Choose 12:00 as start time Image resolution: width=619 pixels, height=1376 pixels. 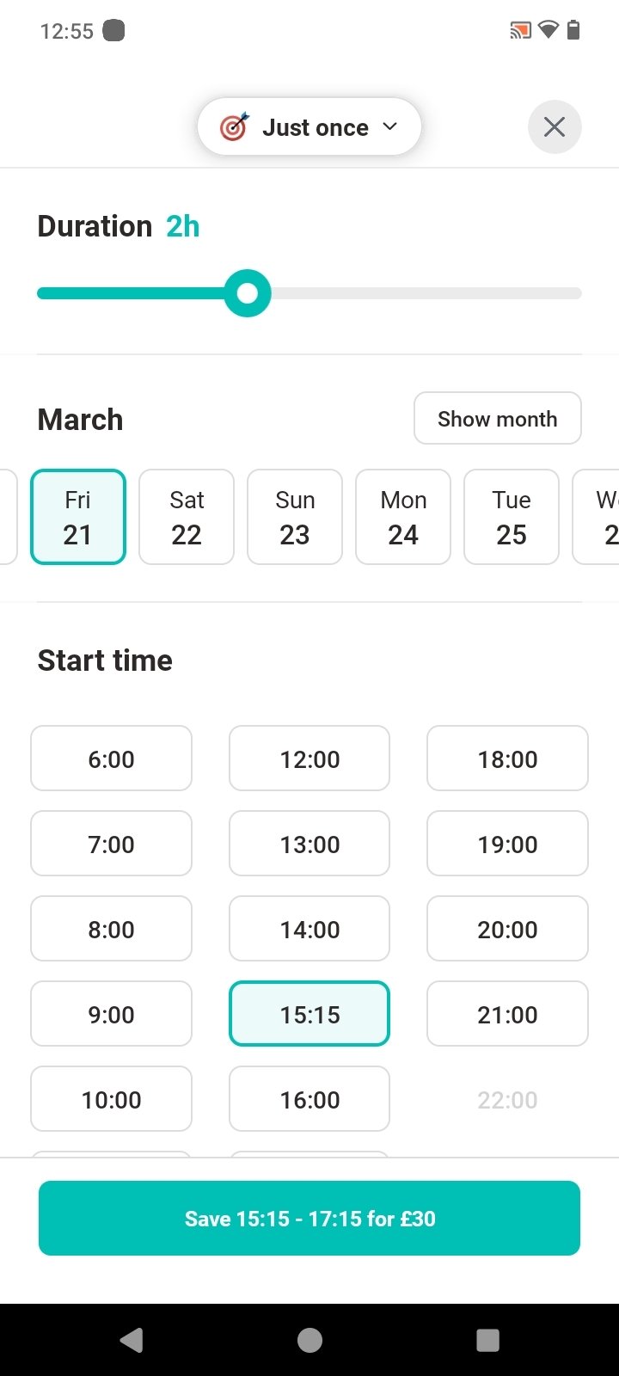[309, 759]
